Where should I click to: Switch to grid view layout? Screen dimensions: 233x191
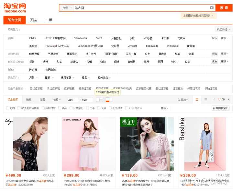click(x=197, y=100)
